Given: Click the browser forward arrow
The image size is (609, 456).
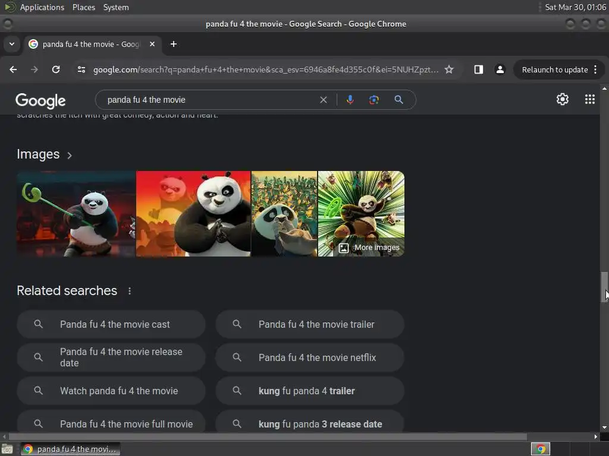Looking at the screenshot, I should click(34, 70).
